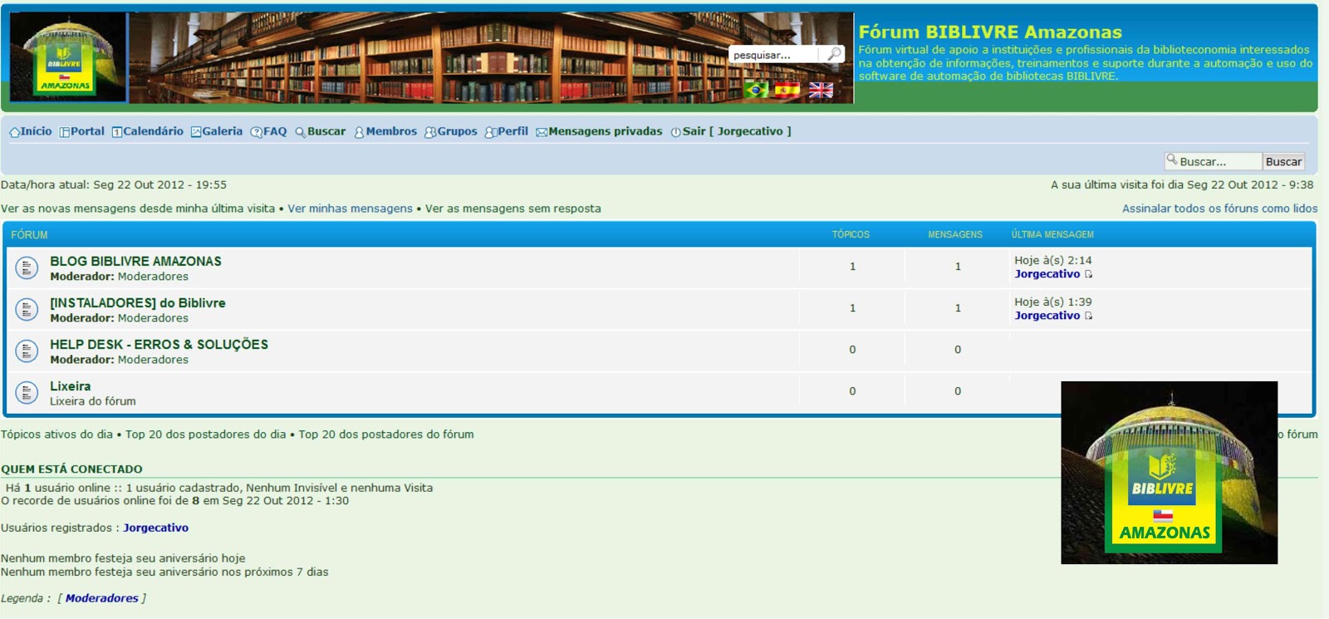1329x619 pixels.
Task: Click Jorgecativo in the BLOG row last message
Action: click(1047, 274)
